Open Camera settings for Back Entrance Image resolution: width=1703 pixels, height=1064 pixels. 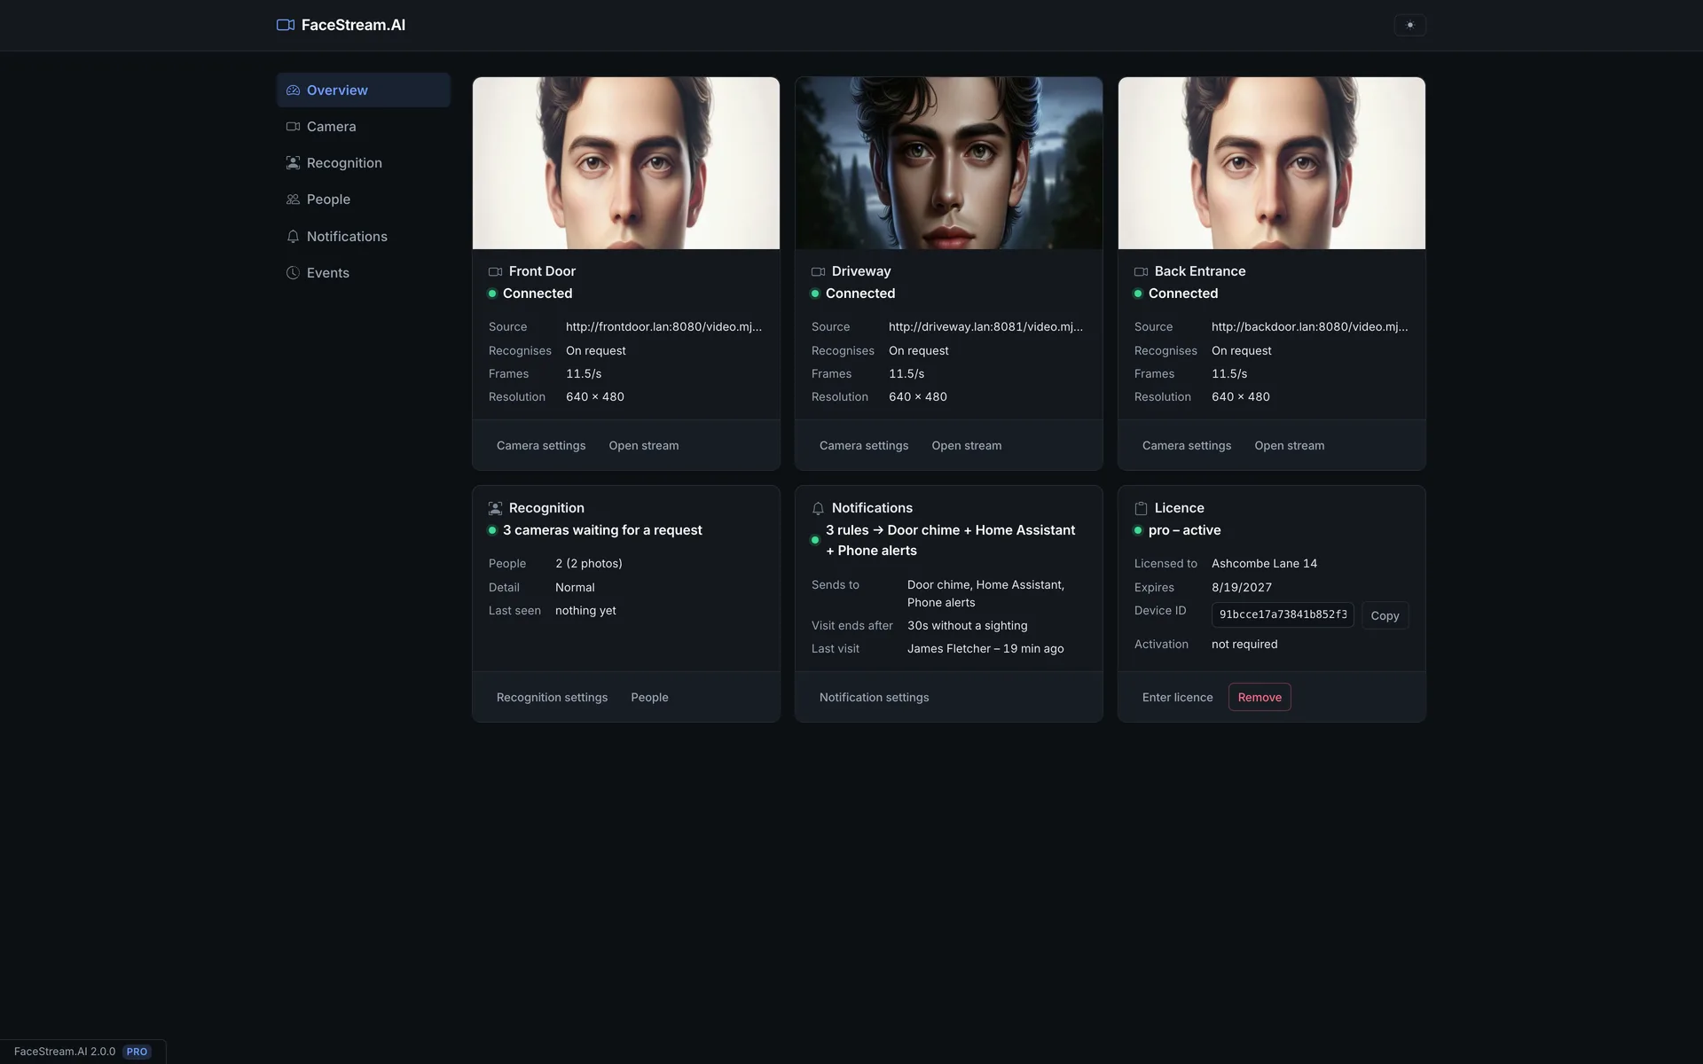coord(1187,445)
